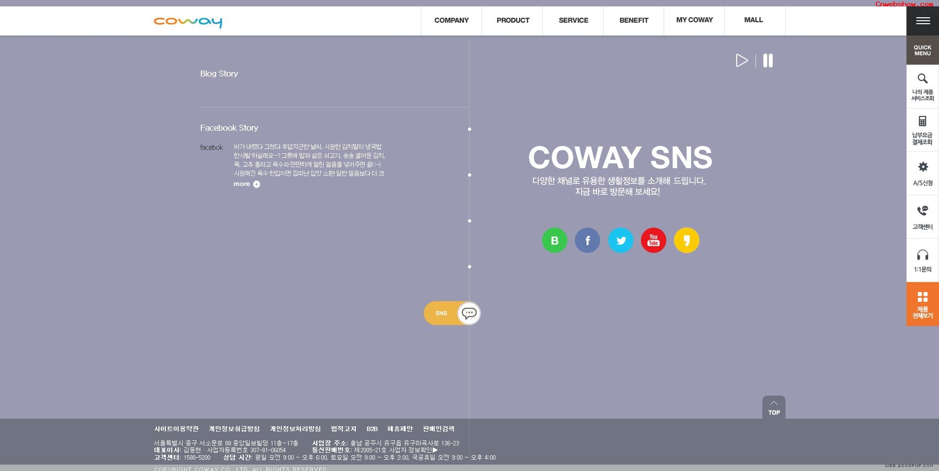This screenshot has width=939, height=471.
Task: Click the facebook source label
Action: click(212, 147)
